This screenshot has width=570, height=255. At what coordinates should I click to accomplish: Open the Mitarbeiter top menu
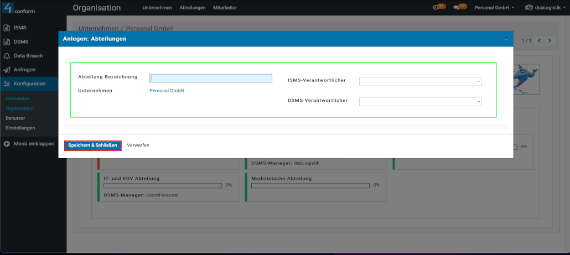[225, 8]
